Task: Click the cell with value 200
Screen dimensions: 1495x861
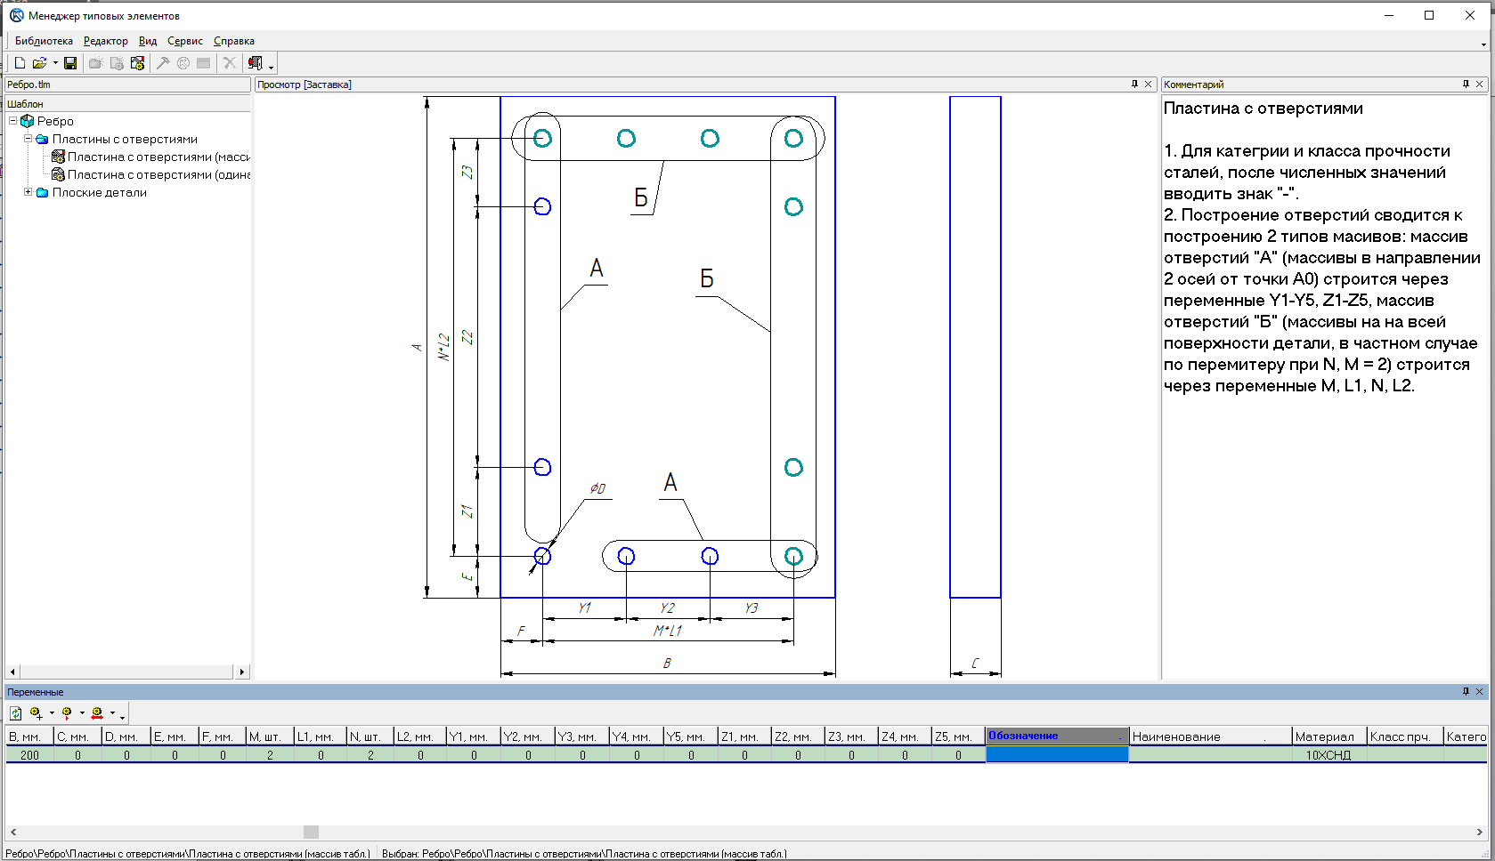Action: coord(29,755)
